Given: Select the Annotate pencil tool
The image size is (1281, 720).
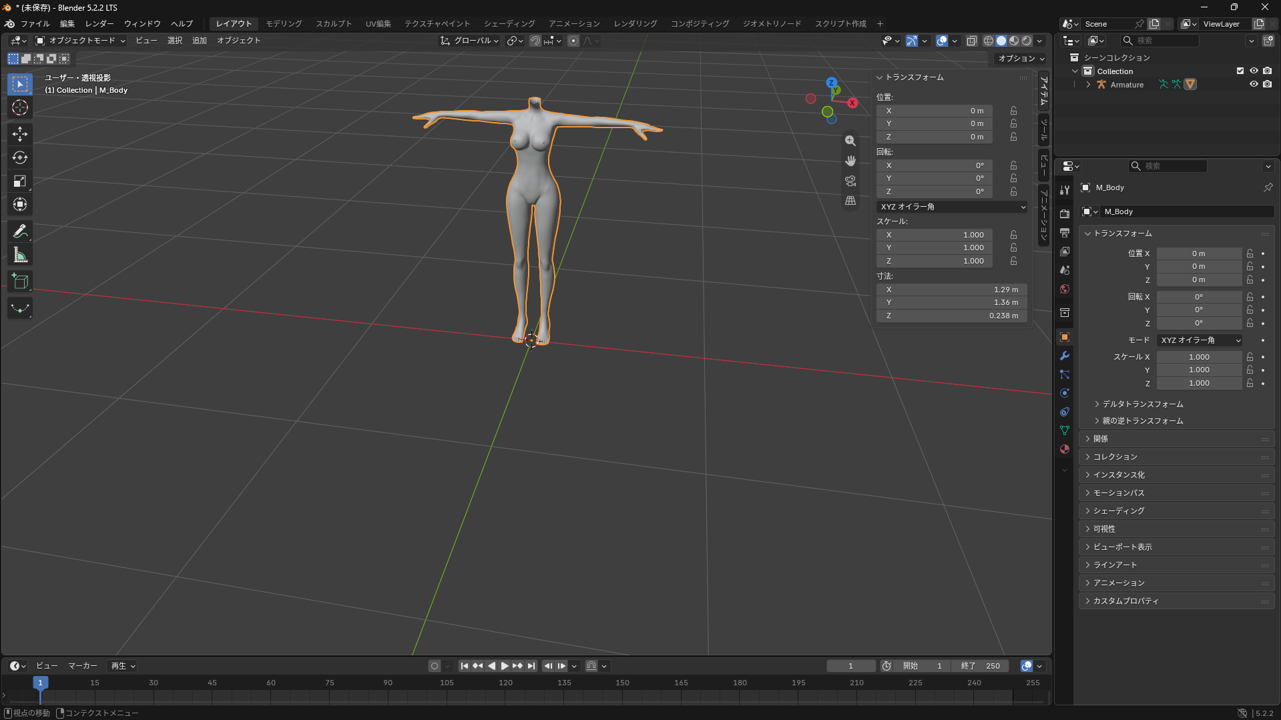Looking at the screenshot, I should click(x=20, y=232).
